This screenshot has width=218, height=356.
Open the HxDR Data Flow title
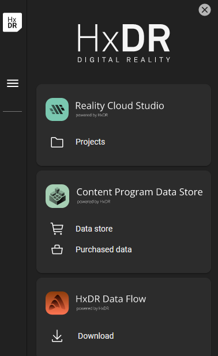(x=111, y=299)
